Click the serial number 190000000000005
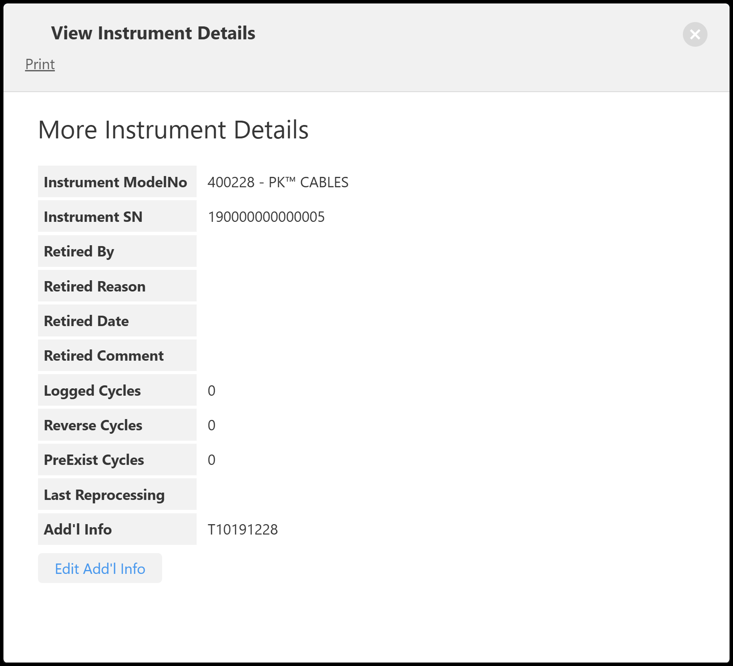 pyautogui.click(x=266, y=217)
